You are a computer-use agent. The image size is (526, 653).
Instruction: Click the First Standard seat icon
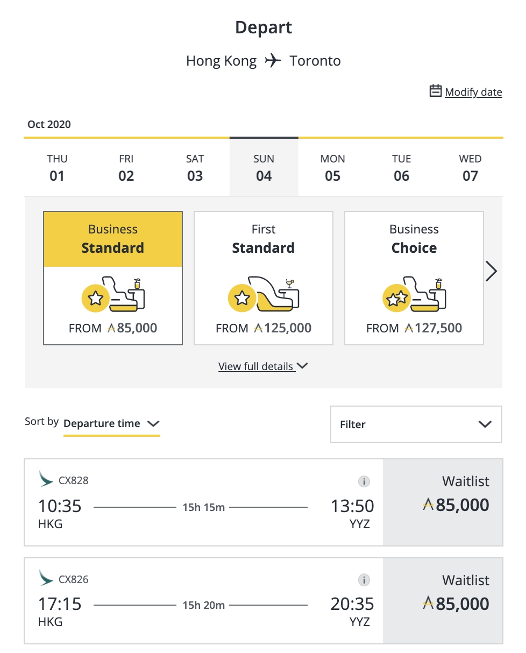point(264,295)
